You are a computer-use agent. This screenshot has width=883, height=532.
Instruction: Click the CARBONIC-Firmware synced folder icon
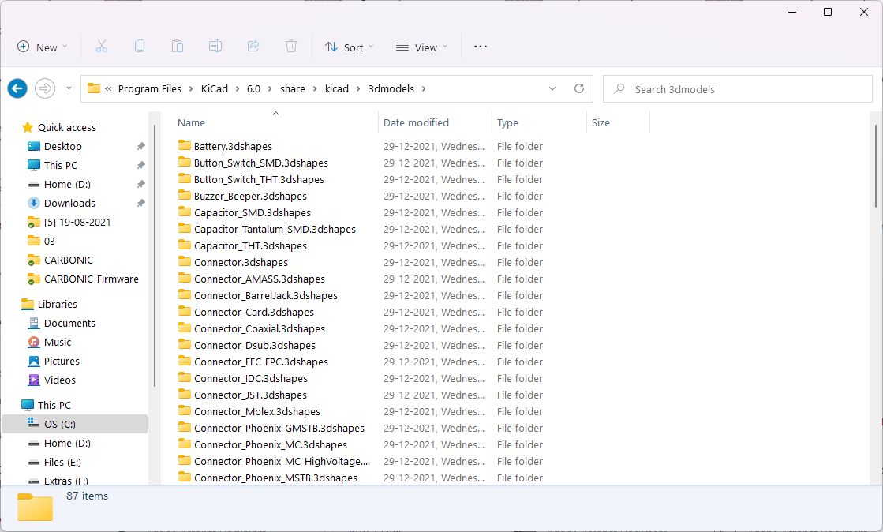34,279
